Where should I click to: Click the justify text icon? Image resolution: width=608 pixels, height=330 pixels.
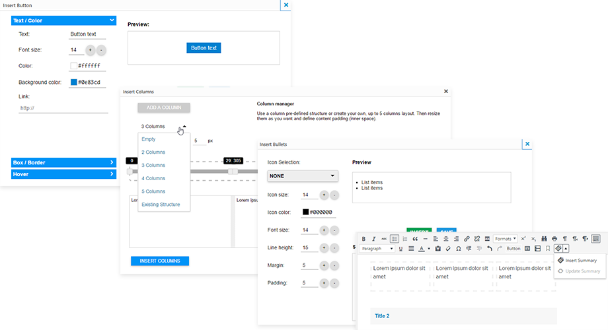point(411,249)
